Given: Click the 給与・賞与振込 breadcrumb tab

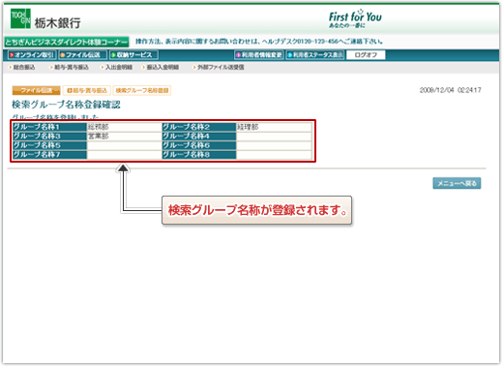Looking at the screenshot, I should (87, 90).
